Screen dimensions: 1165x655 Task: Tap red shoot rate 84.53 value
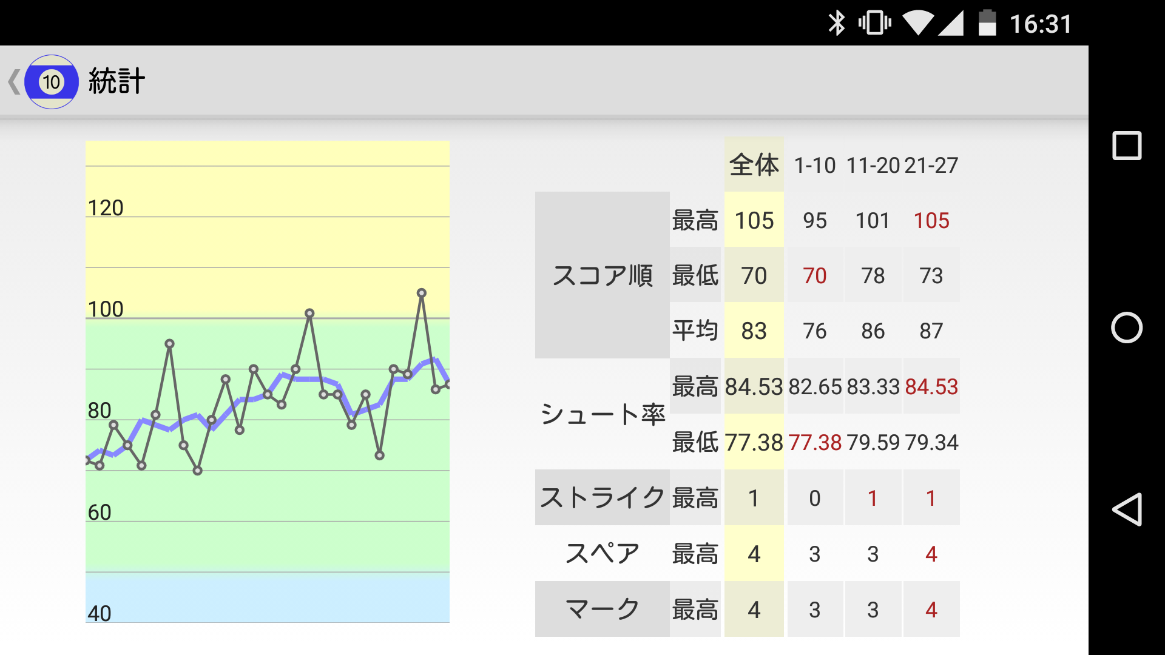point(931,386)
